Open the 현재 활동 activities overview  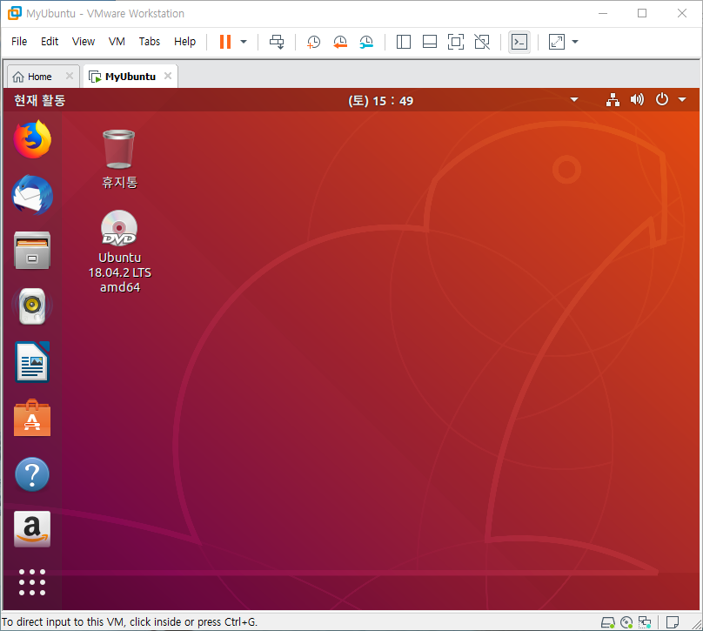pyautogui.click(x=39, y=100)
